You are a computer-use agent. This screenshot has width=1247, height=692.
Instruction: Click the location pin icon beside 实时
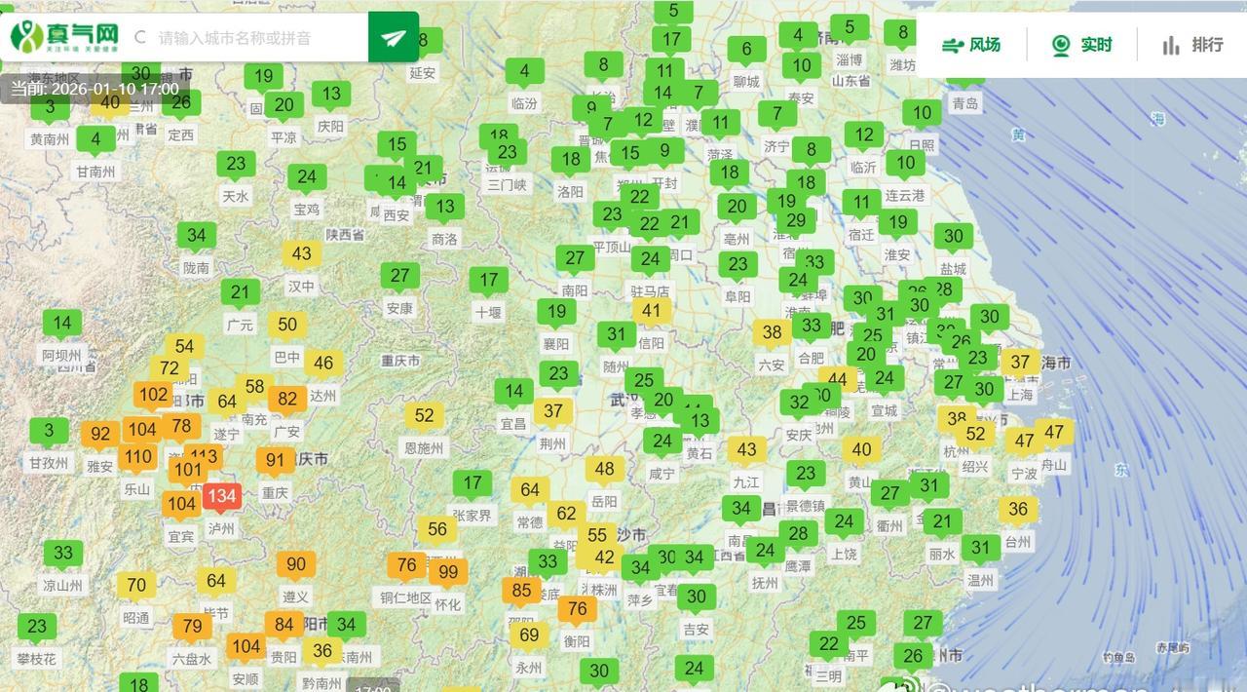1061,45
